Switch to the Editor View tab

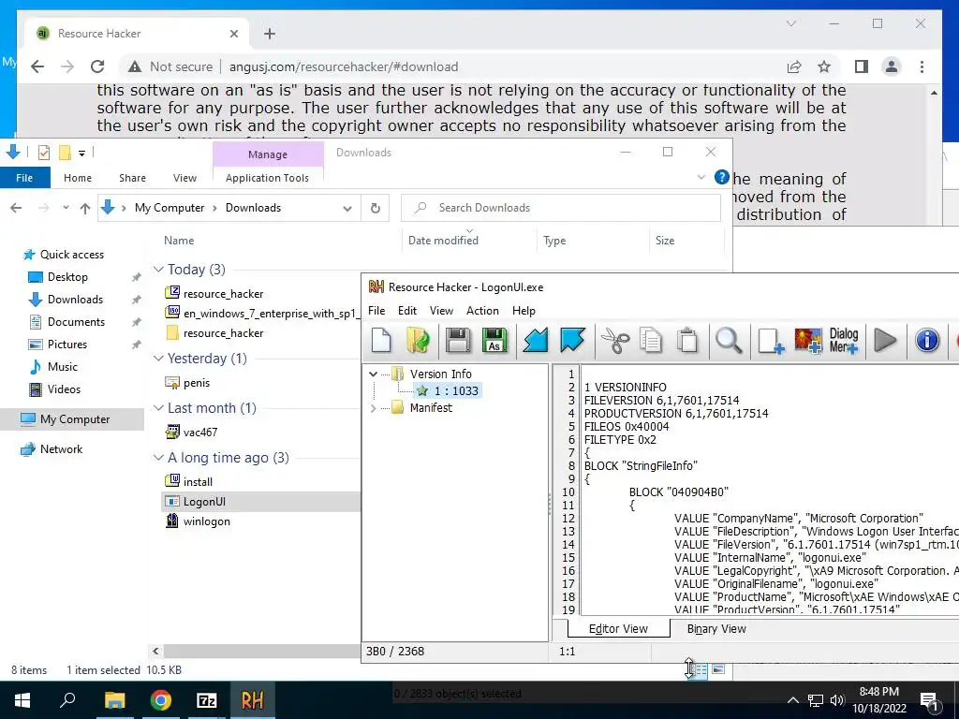tap(618, 628)
